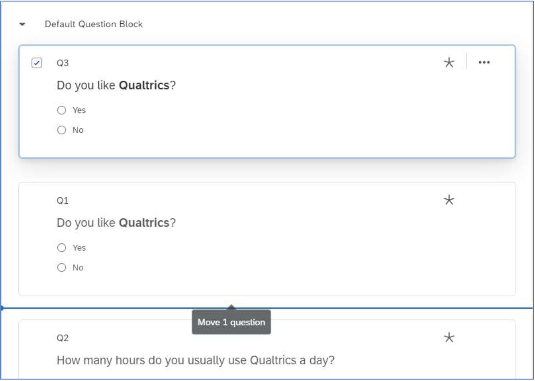
Task: Uncheck the Q3 selection checkbox
Action: [x=37, y=63]
